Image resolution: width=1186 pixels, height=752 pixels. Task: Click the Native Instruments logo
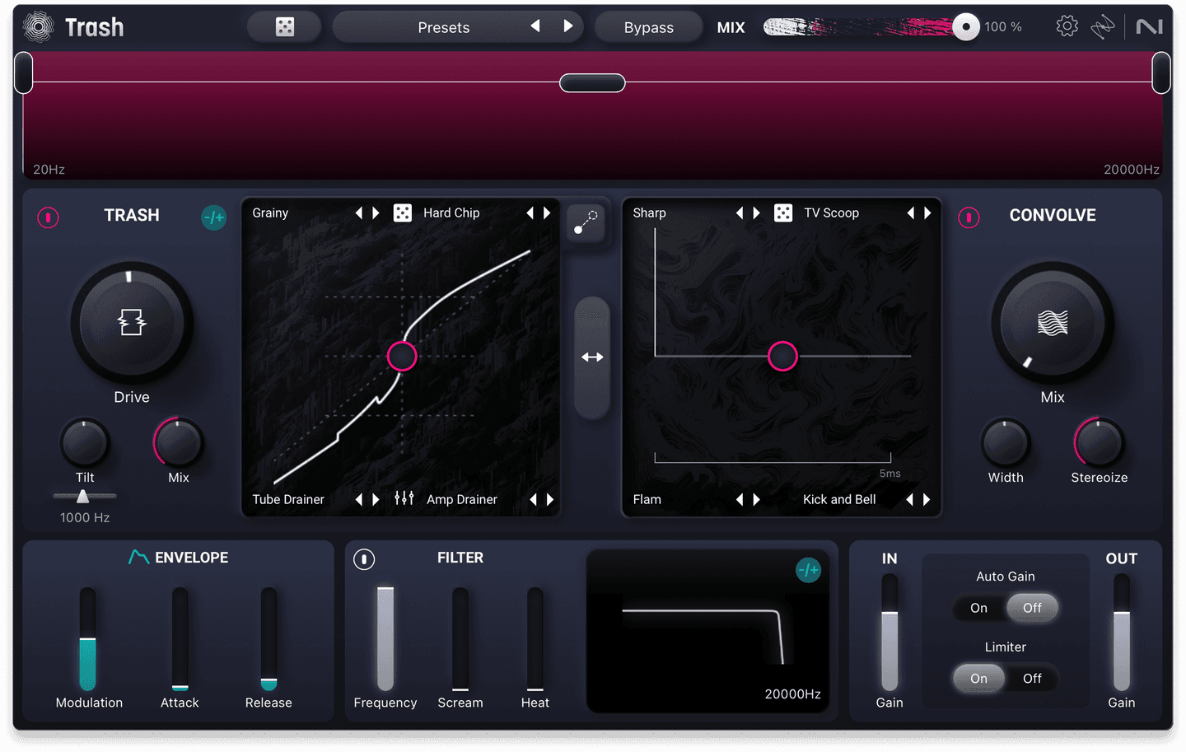(1150, 26)
